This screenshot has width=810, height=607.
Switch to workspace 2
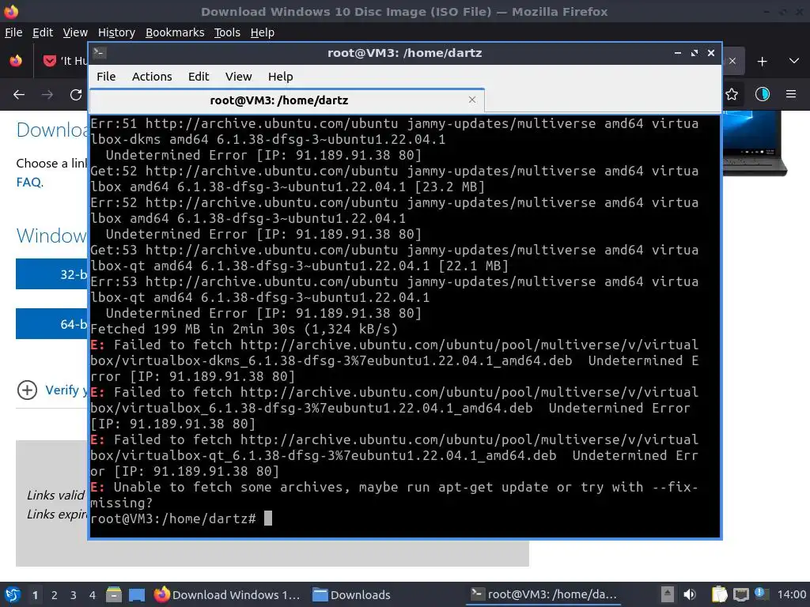point(54,595)
